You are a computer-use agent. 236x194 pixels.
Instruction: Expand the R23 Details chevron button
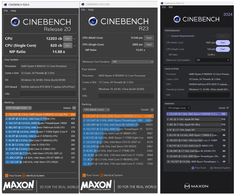153,110
